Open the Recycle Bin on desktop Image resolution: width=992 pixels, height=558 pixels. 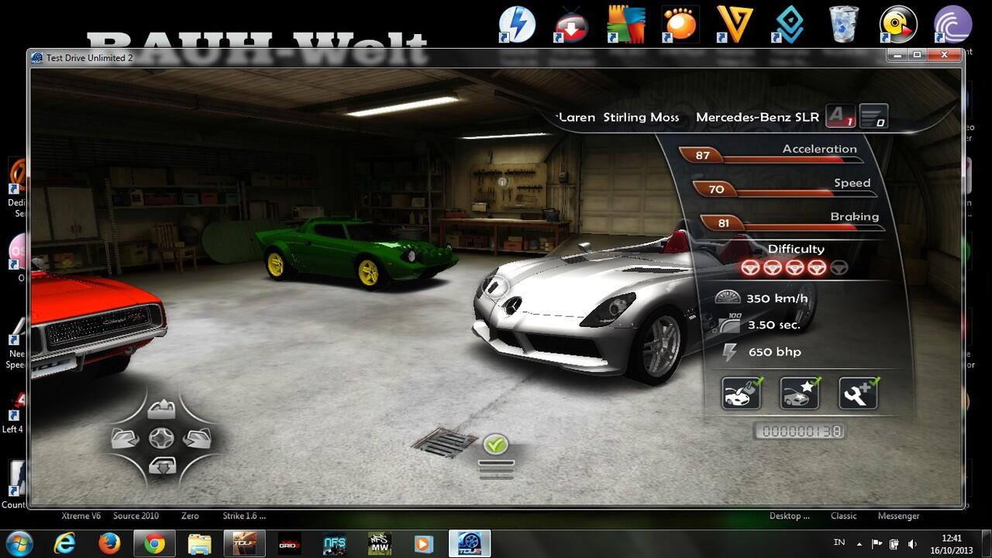(x=842, y=24)
